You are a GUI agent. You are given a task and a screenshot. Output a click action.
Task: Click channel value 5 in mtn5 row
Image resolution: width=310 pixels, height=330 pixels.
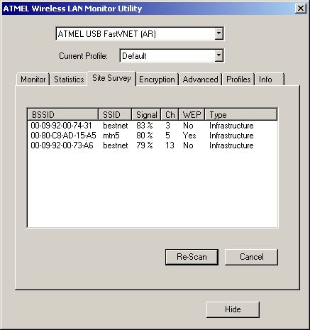[167, 136]
